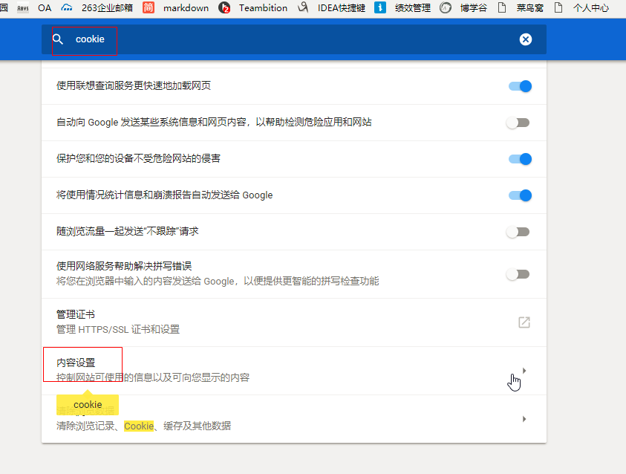Click the page icon beside 菜鸟窝
The width and height of the screenshot is (626, 474).
502,7
